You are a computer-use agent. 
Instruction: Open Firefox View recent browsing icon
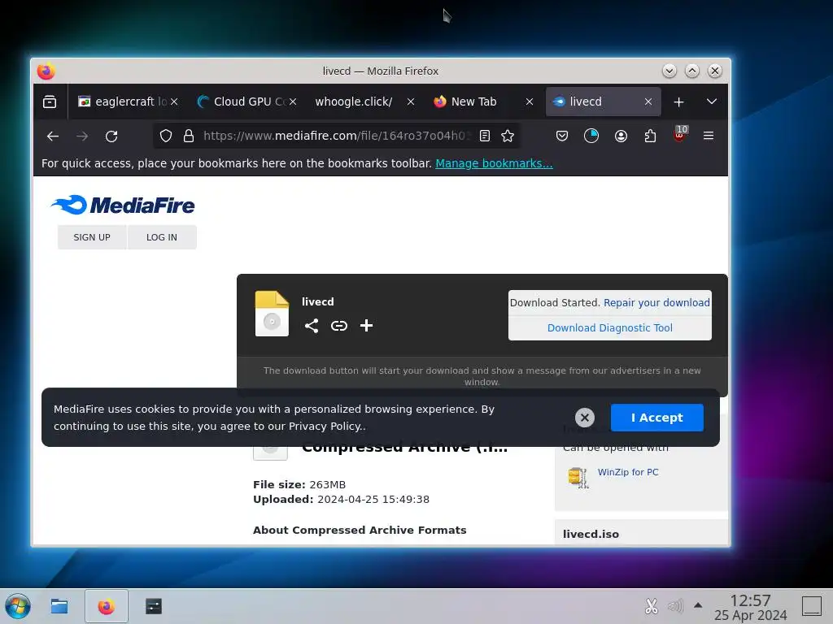click(50, 102)
